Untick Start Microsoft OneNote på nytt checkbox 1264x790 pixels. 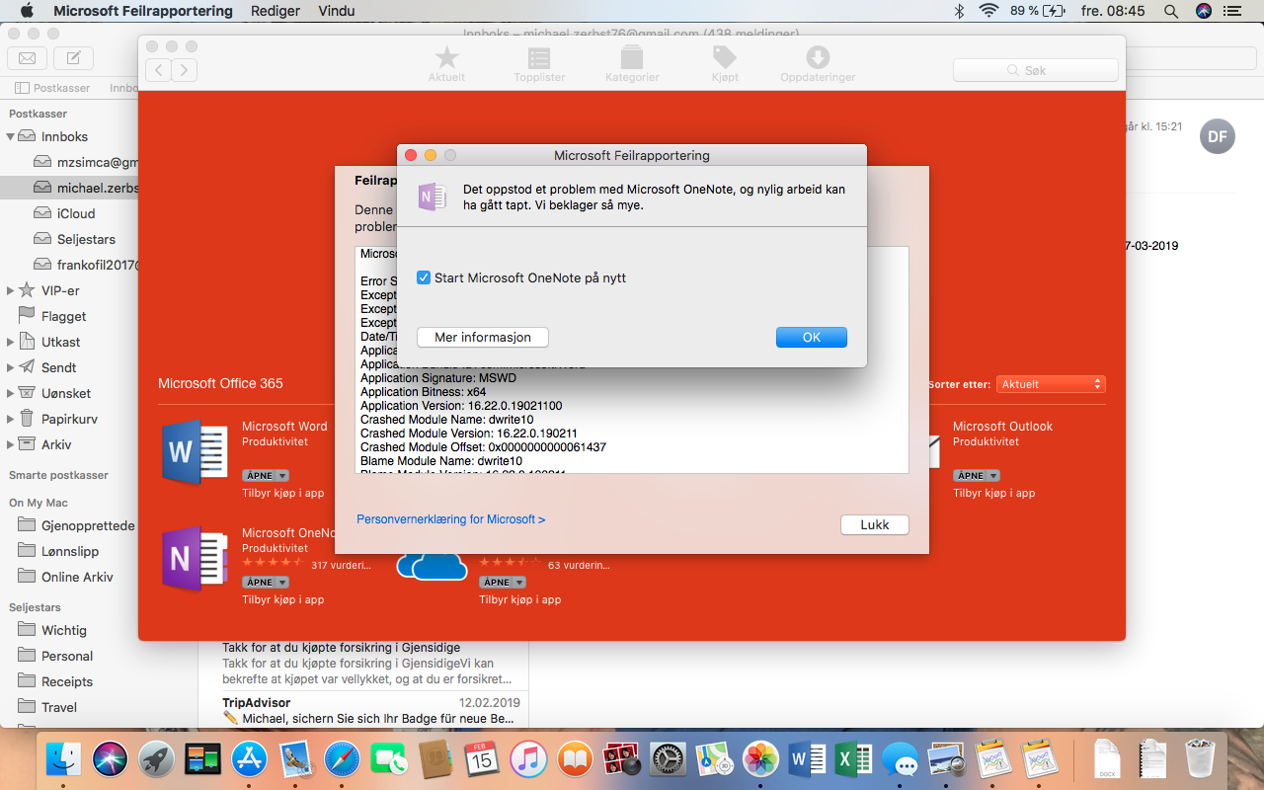tap(424, 278)
